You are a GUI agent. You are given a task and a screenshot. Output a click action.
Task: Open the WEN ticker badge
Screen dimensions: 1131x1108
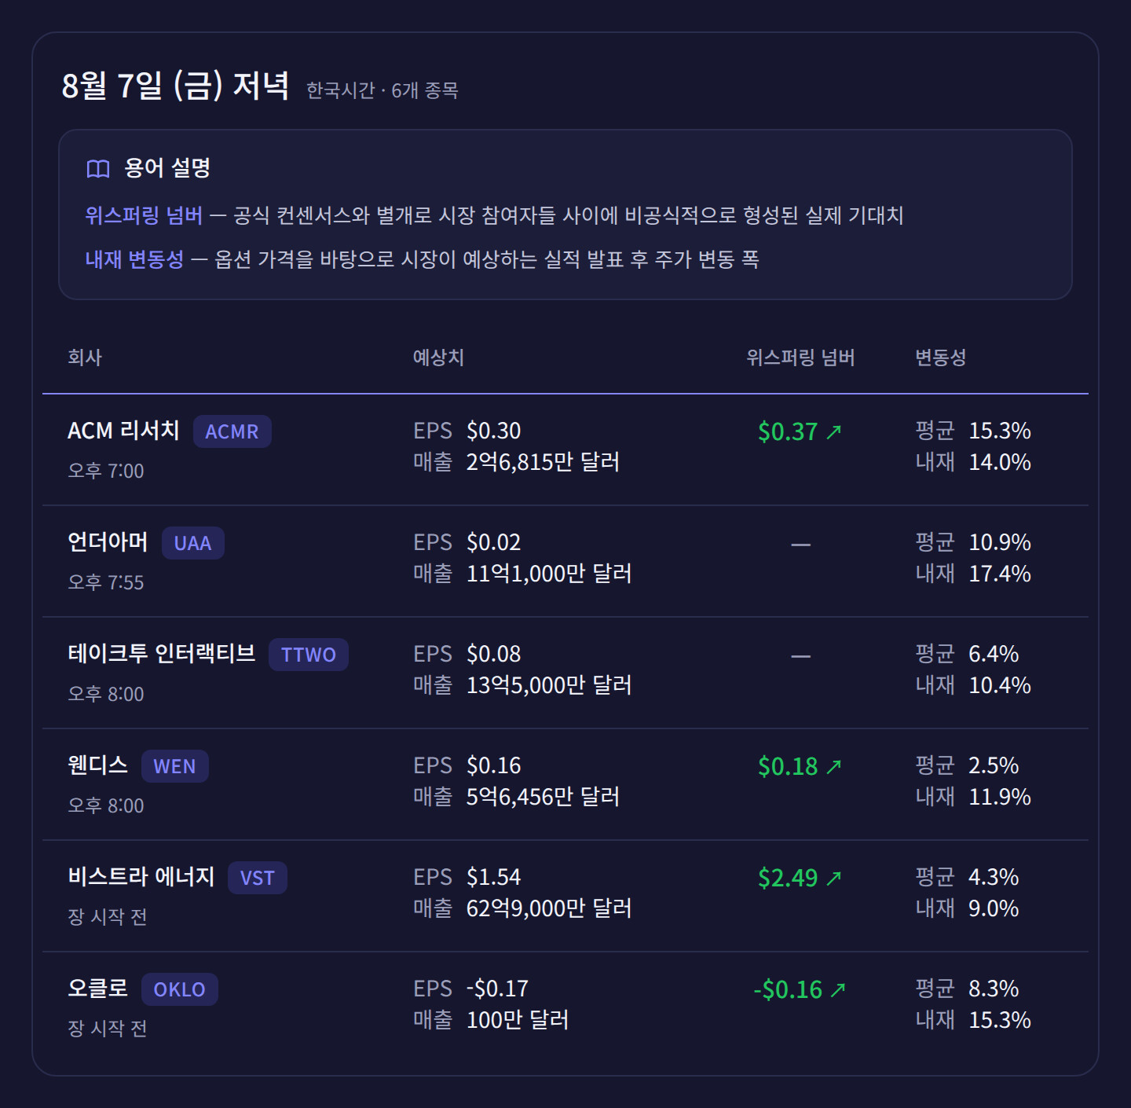click(x=174, y=766)
